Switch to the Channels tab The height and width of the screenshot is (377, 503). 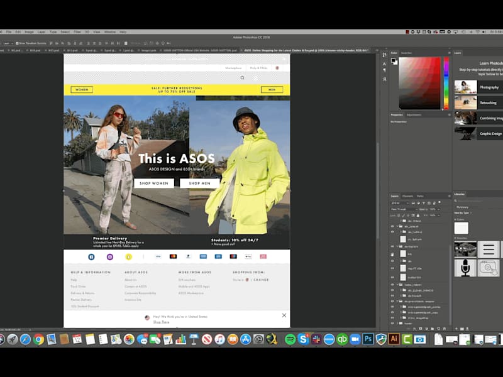[x=407, y=196]
